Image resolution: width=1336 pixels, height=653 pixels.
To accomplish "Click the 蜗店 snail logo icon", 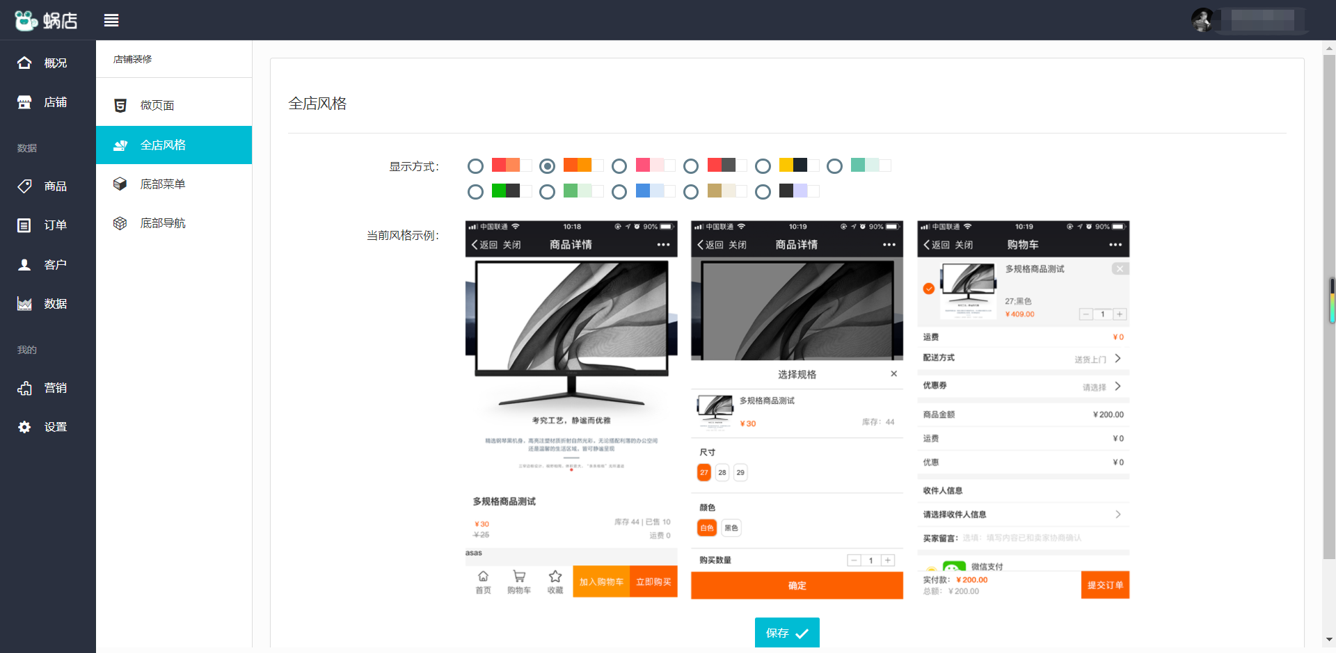I will coord(26,19).
